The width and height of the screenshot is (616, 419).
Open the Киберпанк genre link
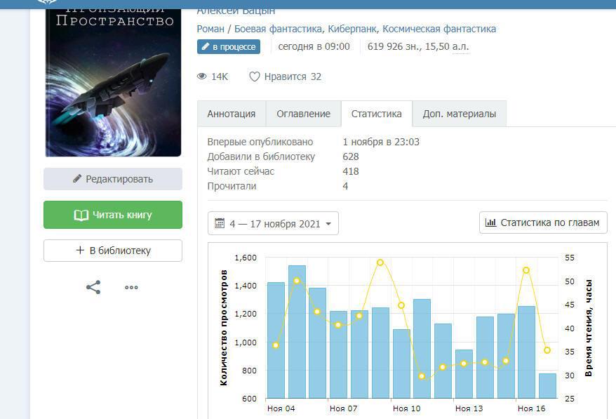[354, 29]
